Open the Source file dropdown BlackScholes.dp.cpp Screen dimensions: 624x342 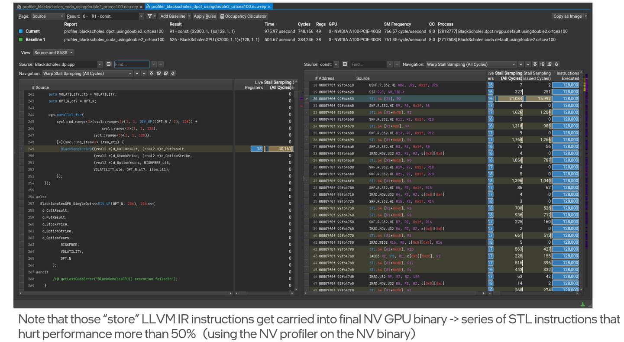pyautogui.click(x=68, y=64)
